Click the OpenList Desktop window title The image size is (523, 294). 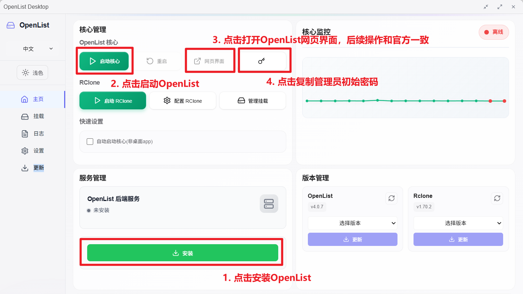pos(26,7)
